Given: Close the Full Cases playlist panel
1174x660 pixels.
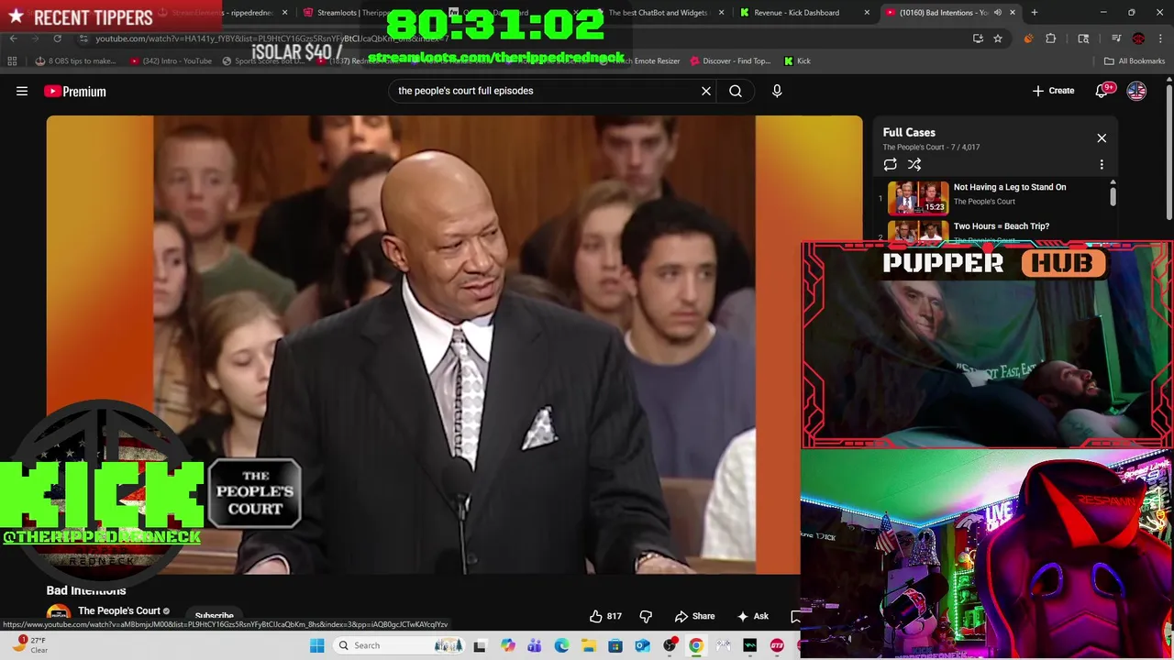Looking at the screenshot, I should 1102,138.
